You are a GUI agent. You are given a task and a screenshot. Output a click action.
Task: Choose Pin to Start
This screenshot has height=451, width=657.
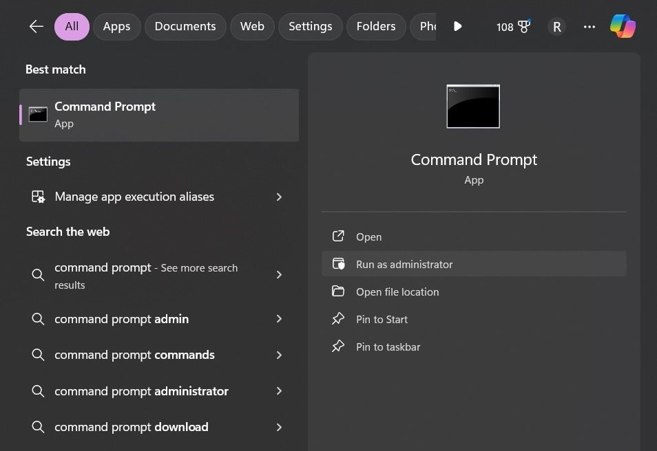click(x=474, y=319)
